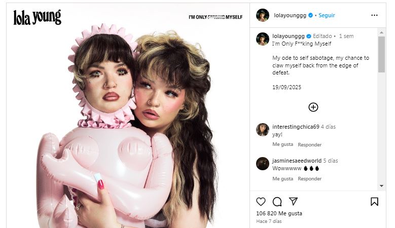This screenshot has height=228, width=395.
Task: Open interestingchica69 username link
Action: [x=296, y=127]
